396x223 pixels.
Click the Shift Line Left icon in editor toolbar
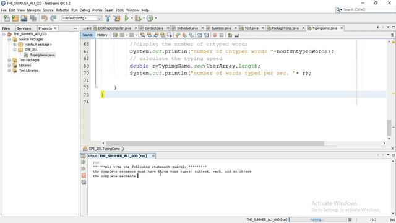[x=199, y=35]
